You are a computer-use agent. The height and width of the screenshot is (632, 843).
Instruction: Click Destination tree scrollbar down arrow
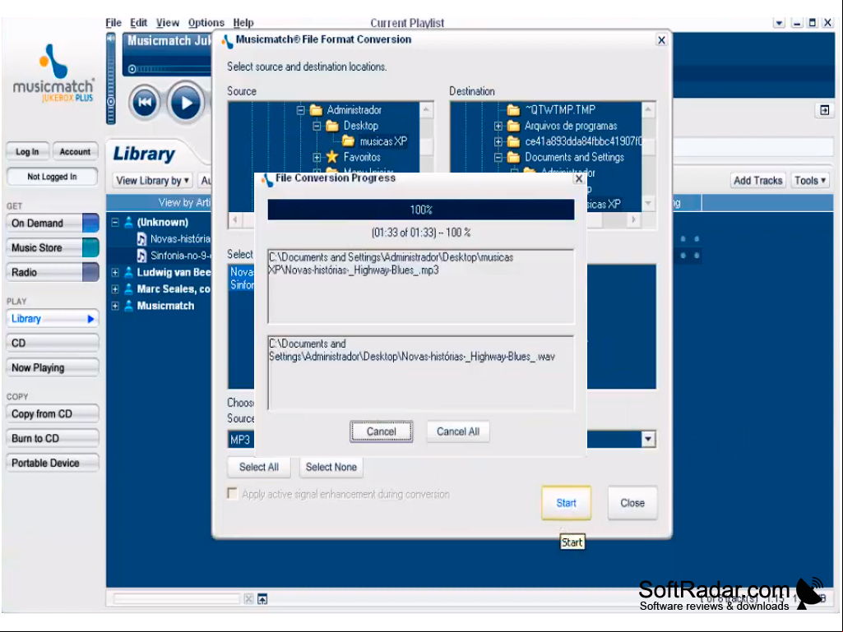pos(648,204)
